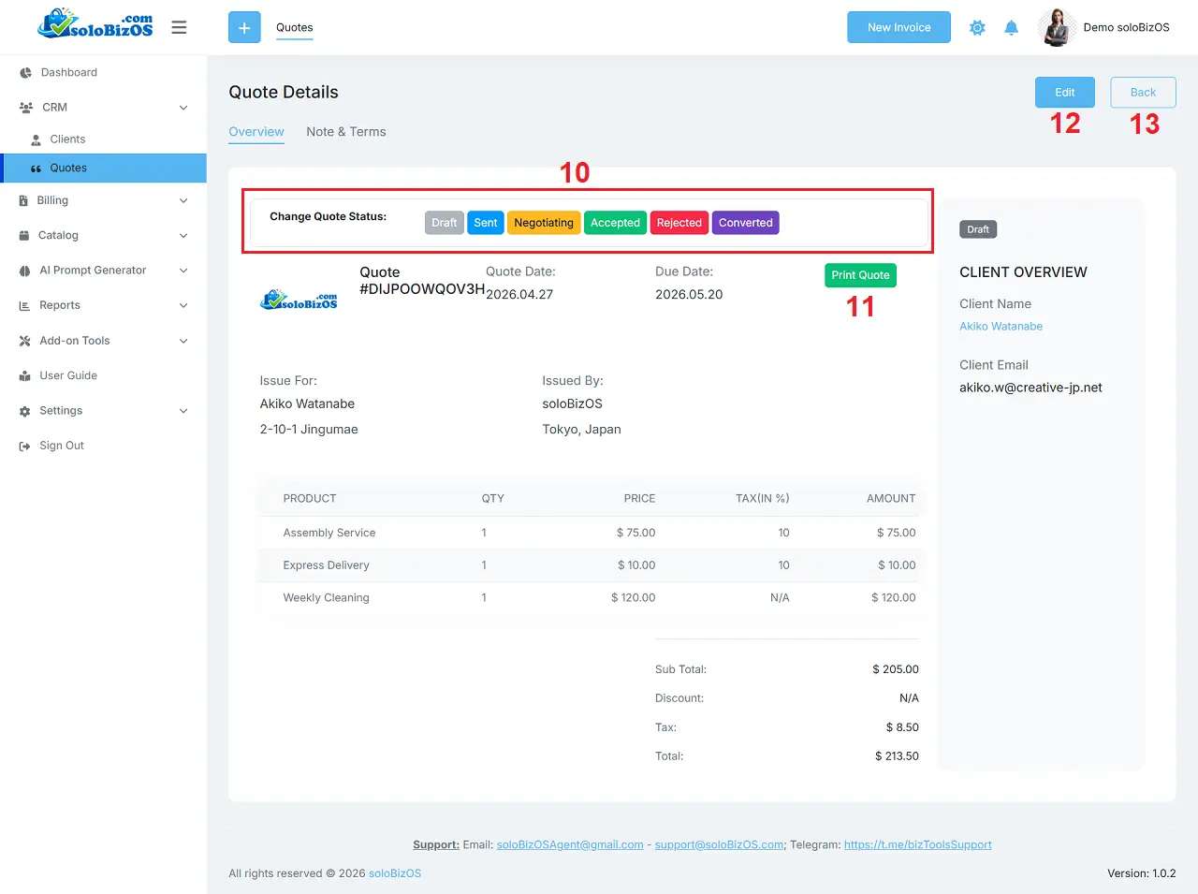Click the Quotes quotation-mark icon in the sidebar
The width and height of the screenshot is (1198, 894).
click(x=37, y=169)
